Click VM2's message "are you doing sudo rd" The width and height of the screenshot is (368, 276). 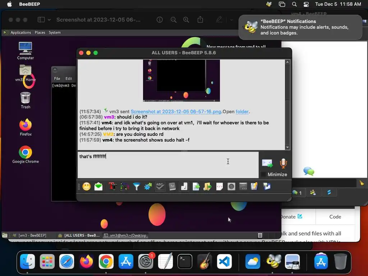(121, 134)
